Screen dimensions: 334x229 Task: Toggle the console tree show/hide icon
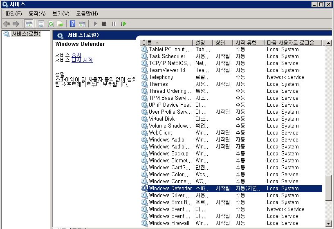(x=29, y=24)
